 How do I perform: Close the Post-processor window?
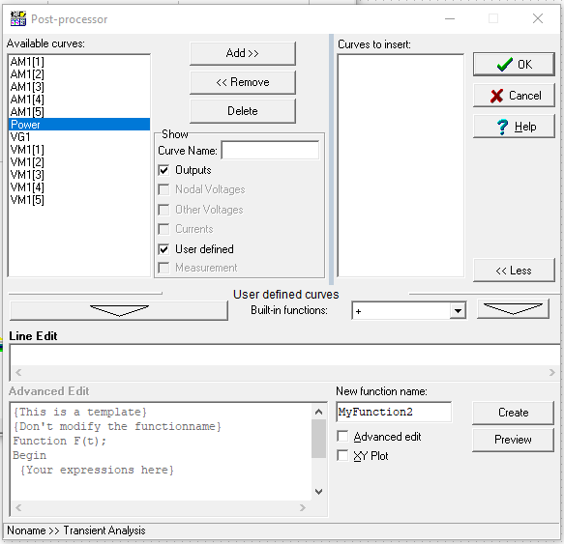(538, 18)
